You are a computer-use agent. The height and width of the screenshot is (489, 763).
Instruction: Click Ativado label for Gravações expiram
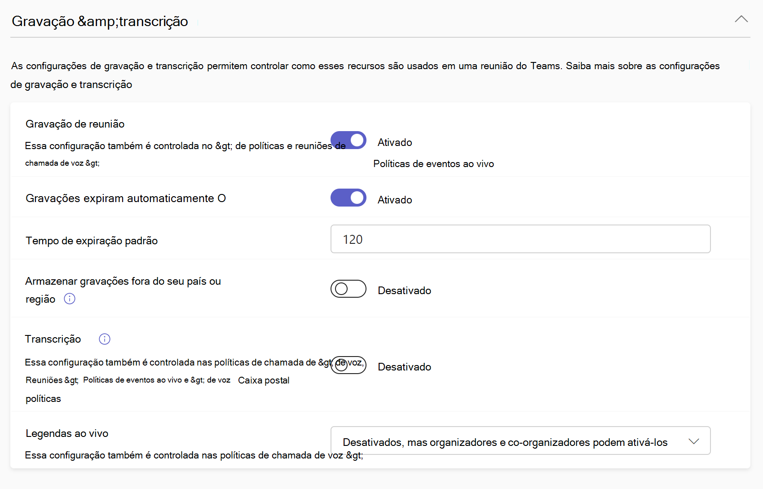point(395,200)
